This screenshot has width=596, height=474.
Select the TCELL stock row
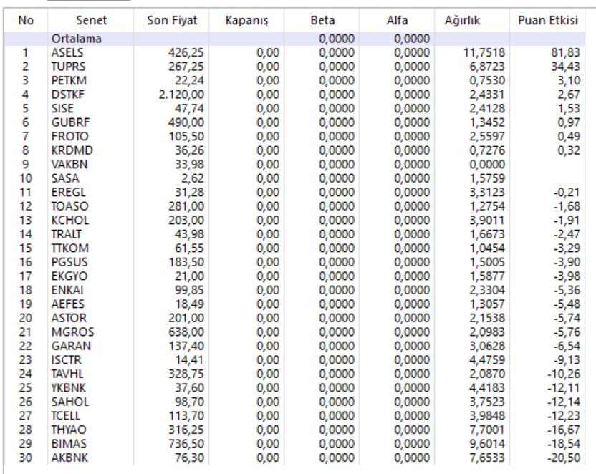[x=294, y=415]
